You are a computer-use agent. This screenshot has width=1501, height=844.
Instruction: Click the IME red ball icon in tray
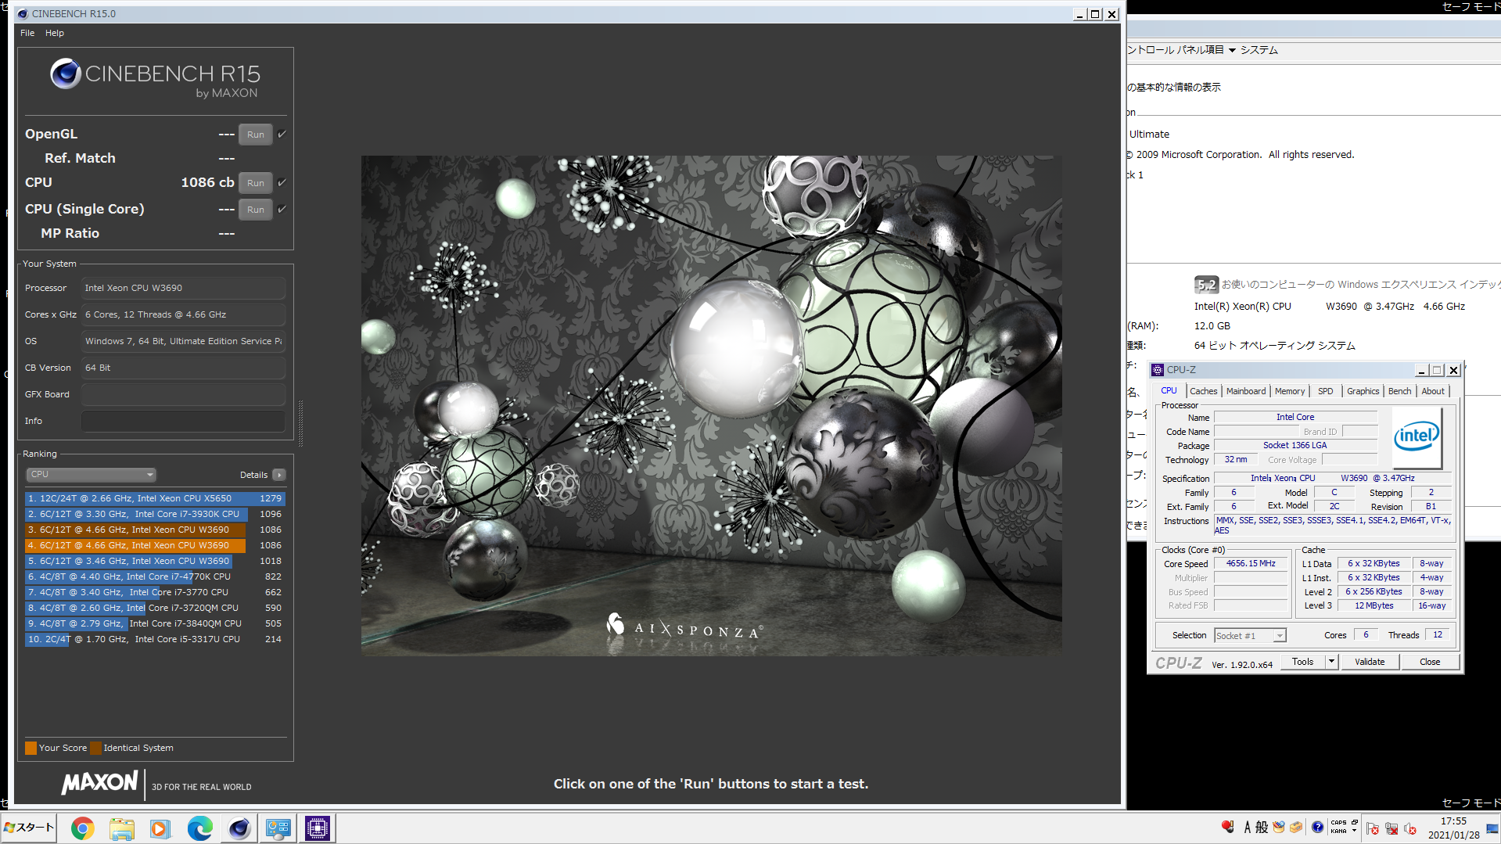1228,827
